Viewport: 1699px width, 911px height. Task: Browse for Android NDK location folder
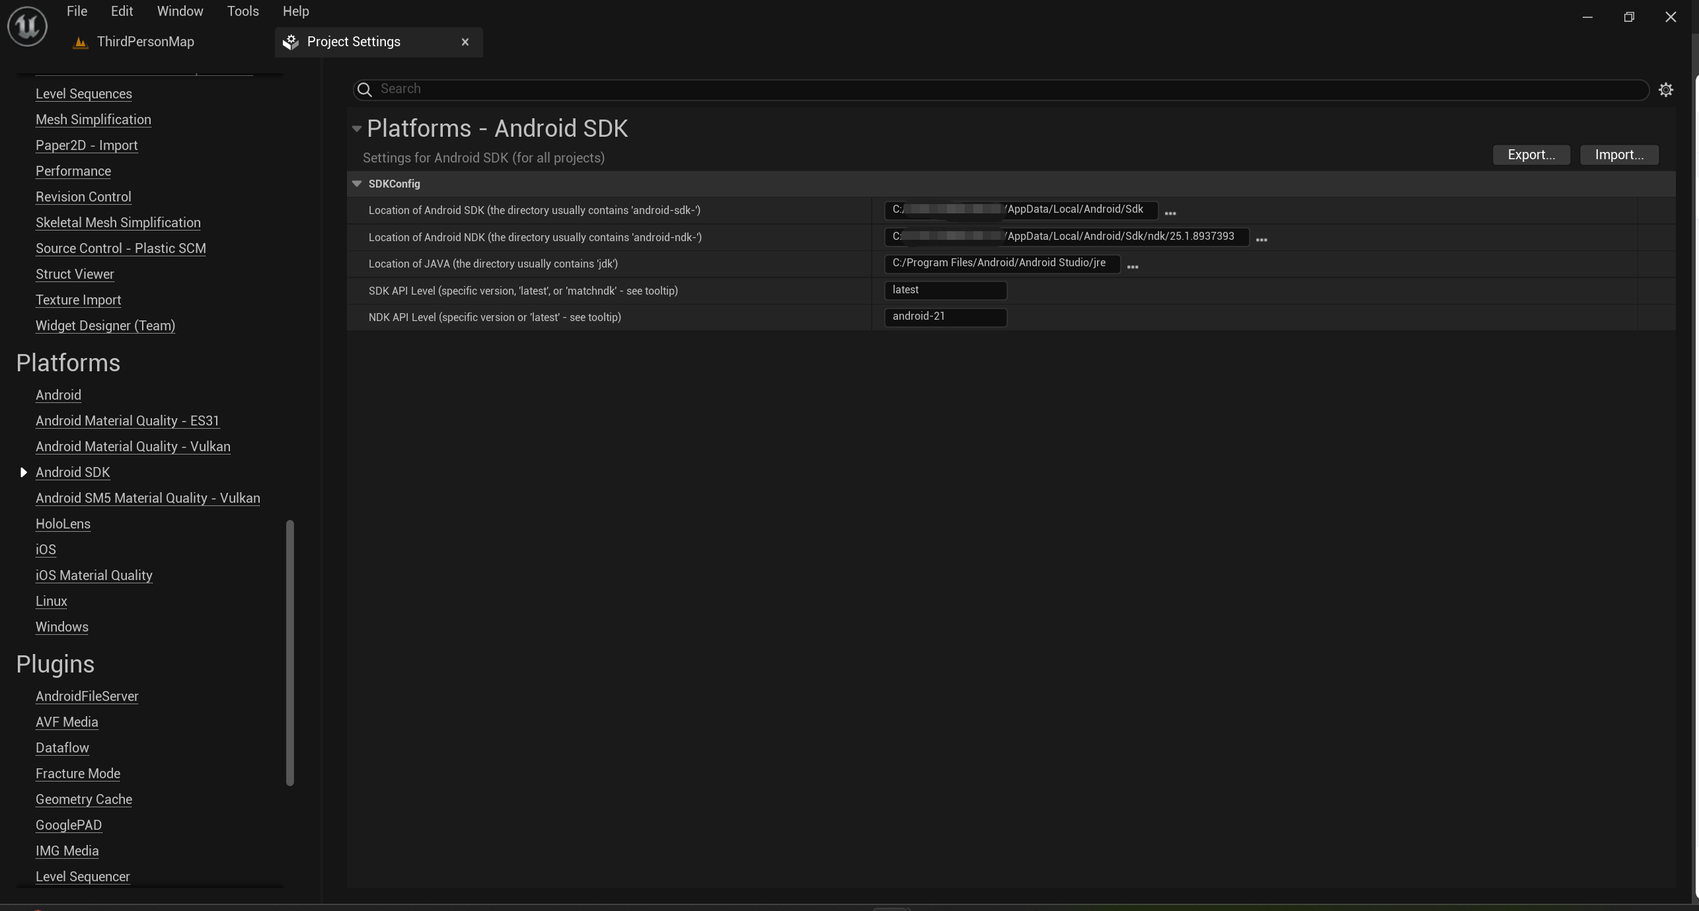pos(1262,240)
